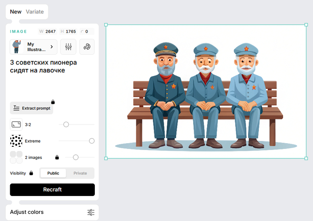Screen dimensions: 313x221
Task: Click the Extract prompt button
Action: coord(31,108)
